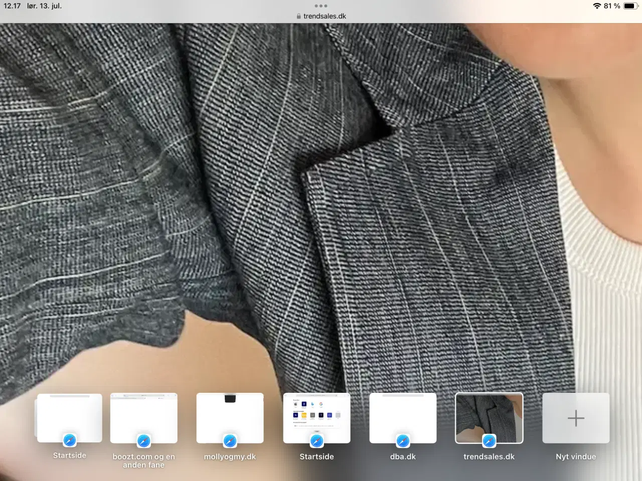
Task: Tap the 'mollyogmy.dk' label
Action: 230,456
